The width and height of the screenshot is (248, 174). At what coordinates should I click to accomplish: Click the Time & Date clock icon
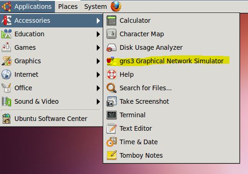[x=112, y=142]
